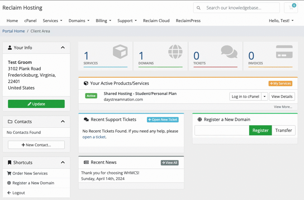Click the Tickets chat bubbles icon
Image resolution: width=304 pixels, height=200 pixels.
click(229, 52)
